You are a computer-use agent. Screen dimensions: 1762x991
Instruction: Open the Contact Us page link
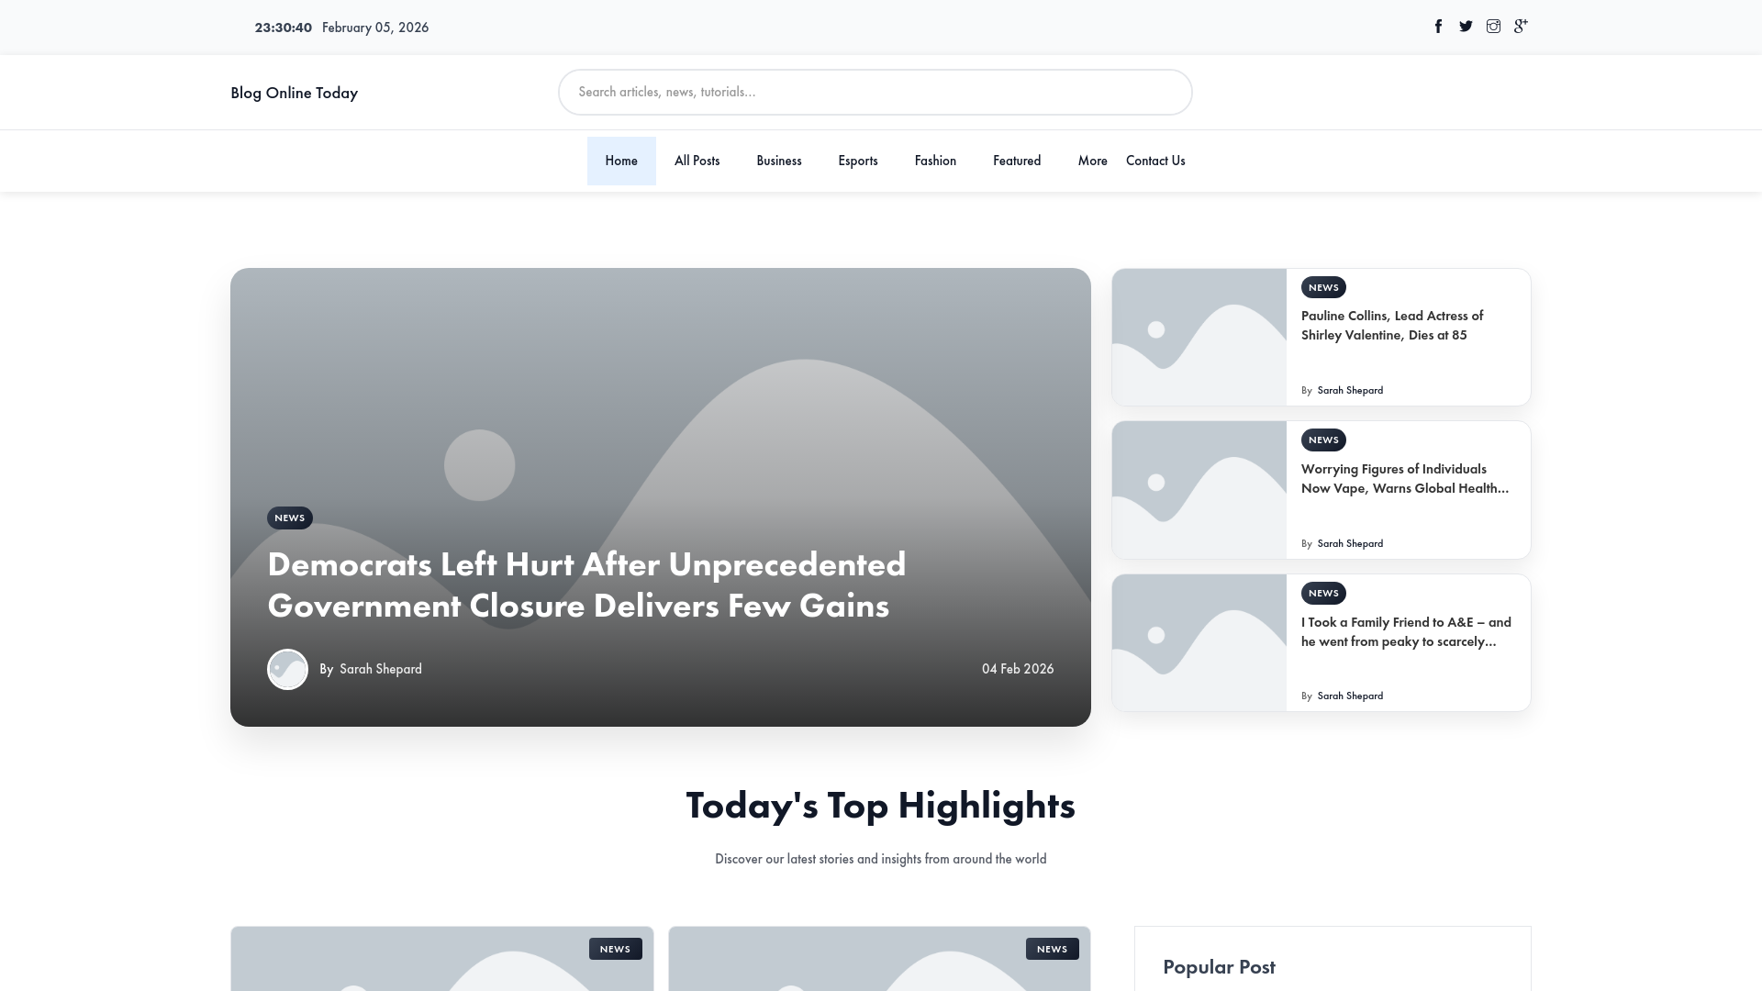1155,161
